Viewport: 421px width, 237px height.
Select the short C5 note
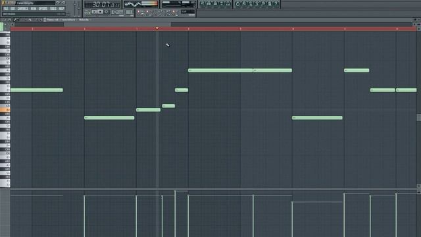[x=168, y=106]
